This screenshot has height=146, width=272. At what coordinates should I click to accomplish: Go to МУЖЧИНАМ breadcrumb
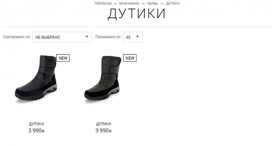129,4
